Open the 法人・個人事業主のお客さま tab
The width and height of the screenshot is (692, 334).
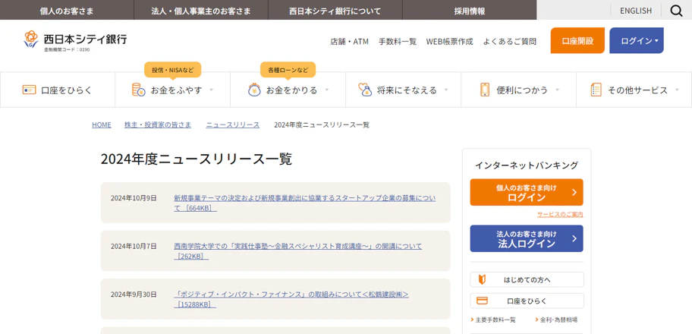click(x=200, y=11)
